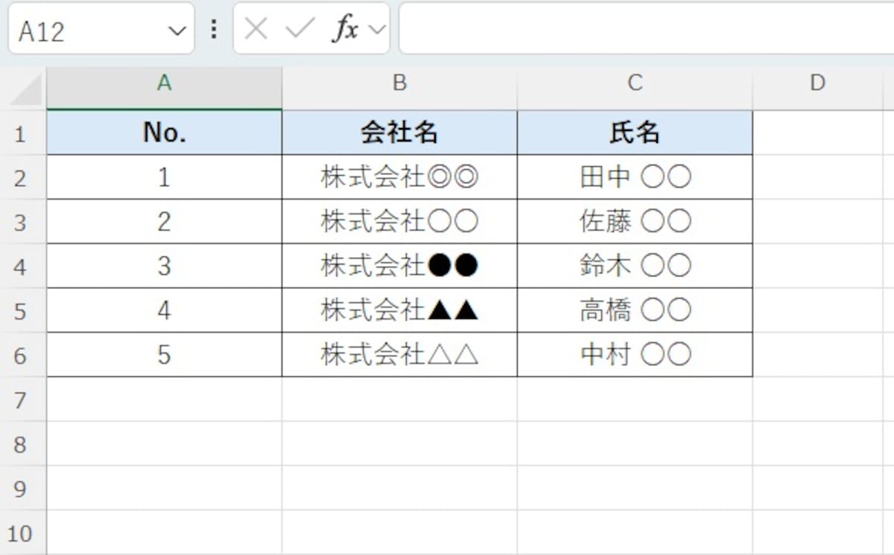Image resolution: width=894 pixels, height=555 pixels.
Task: Select column D header
Action: pos(817,83)
